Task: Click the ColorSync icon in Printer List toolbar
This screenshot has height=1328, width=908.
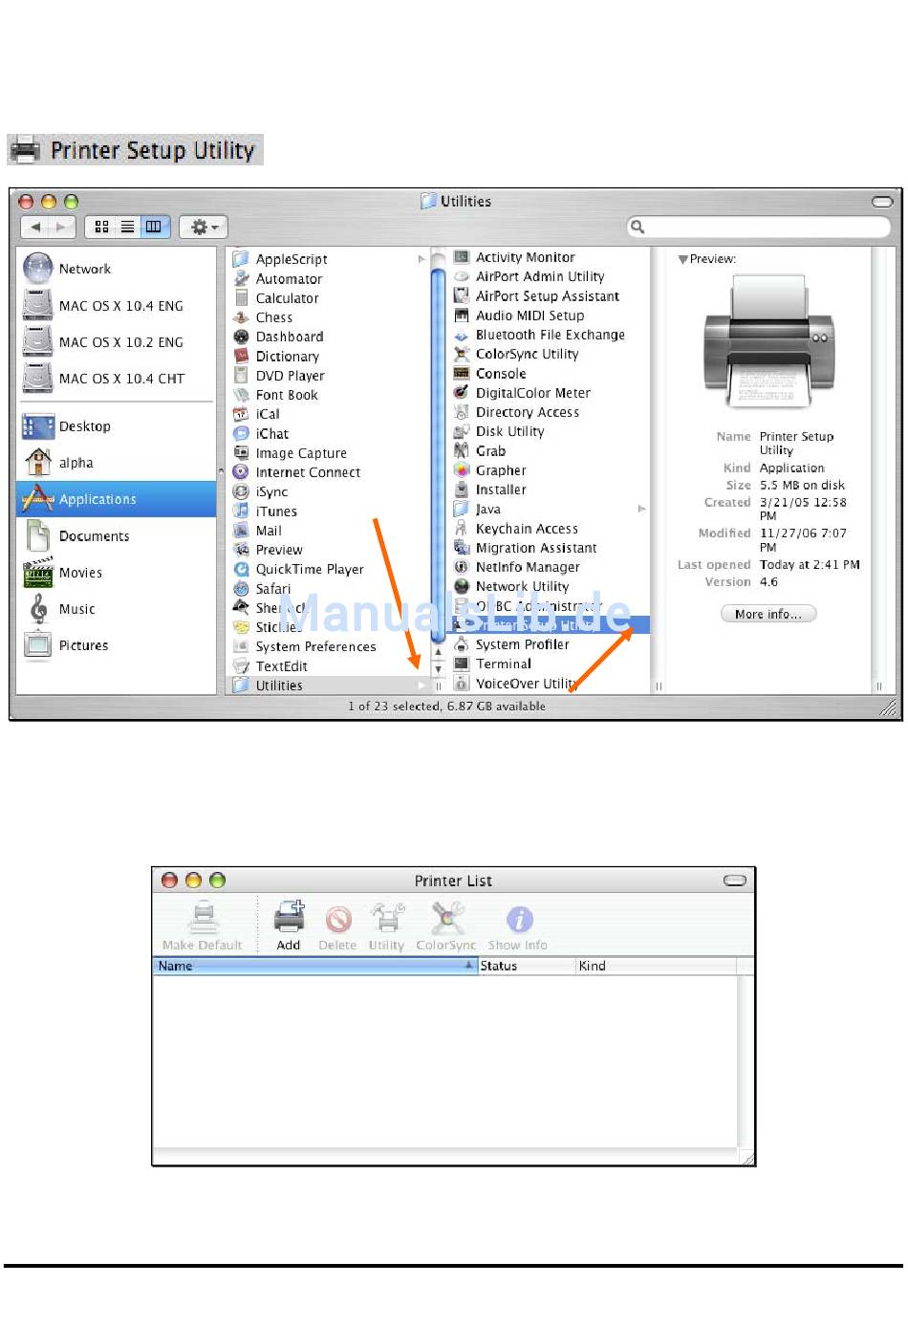Action: click(x=446, y=918)
